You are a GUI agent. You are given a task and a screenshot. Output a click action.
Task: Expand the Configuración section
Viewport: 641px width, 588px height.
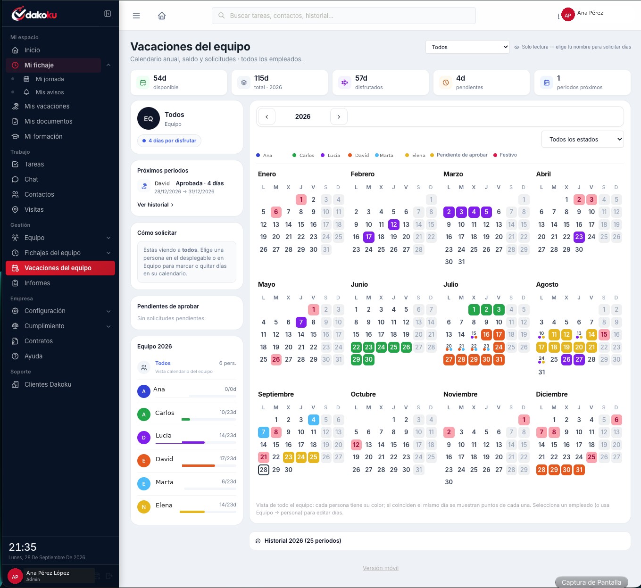tap(108, 311)
